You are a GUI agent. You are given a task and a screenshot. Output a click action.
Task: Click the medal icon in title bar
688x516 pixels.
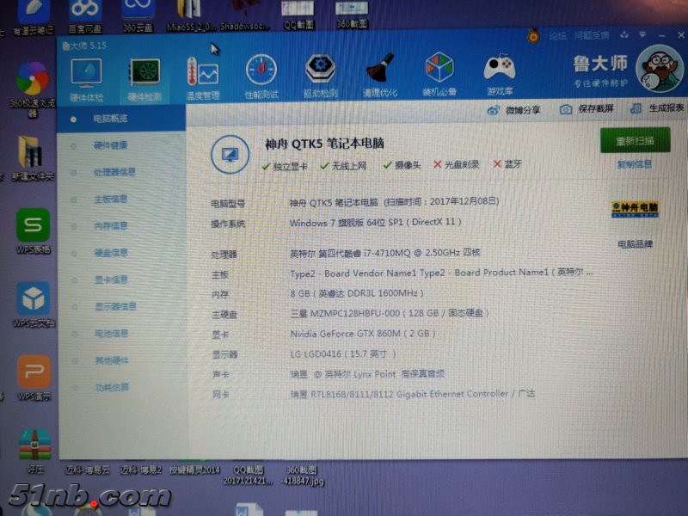pos(533,35)
